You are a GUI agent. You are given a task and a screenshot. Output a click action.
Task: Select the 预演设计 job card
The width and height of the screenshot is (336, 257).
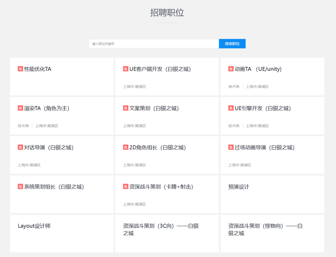pos(239,187)
